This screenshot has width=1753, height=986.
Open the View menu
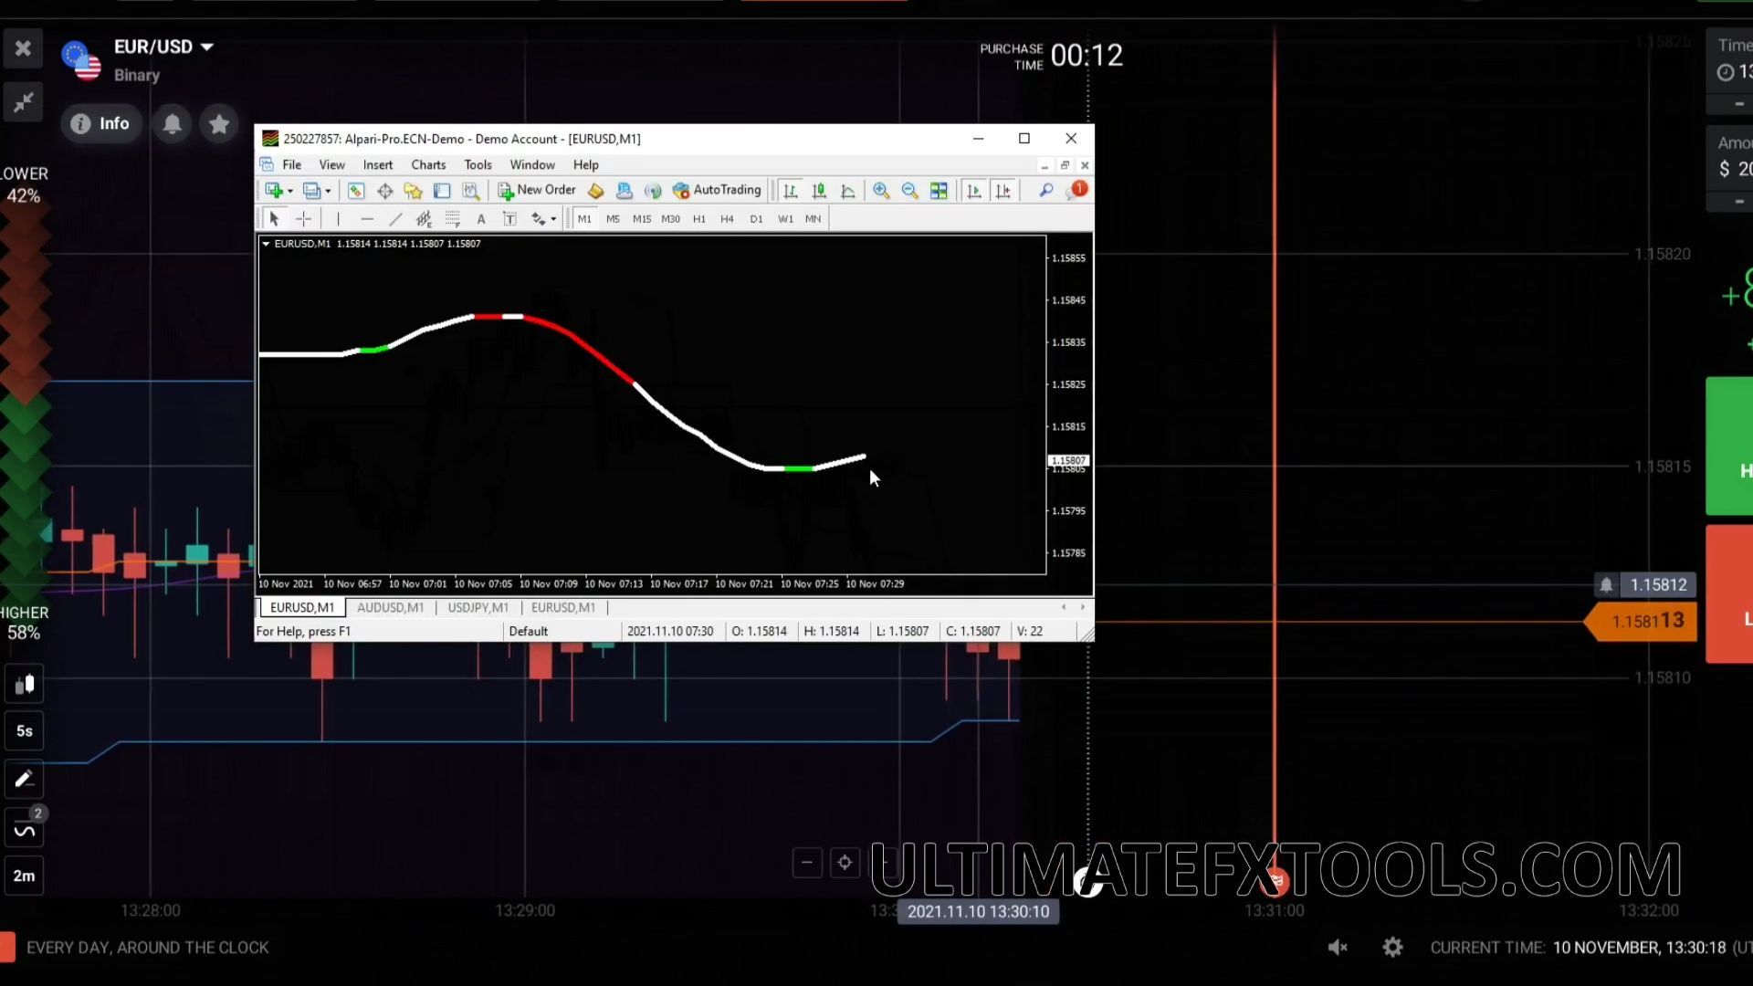(331, 164)
